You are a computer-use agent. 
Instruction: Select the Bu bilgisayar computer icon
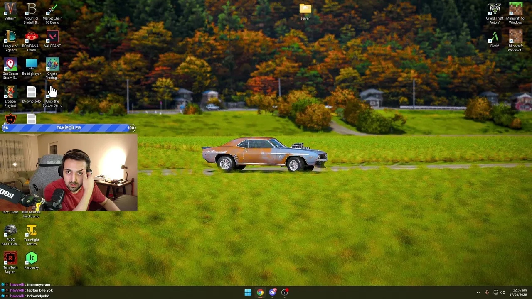click(31, 67)
